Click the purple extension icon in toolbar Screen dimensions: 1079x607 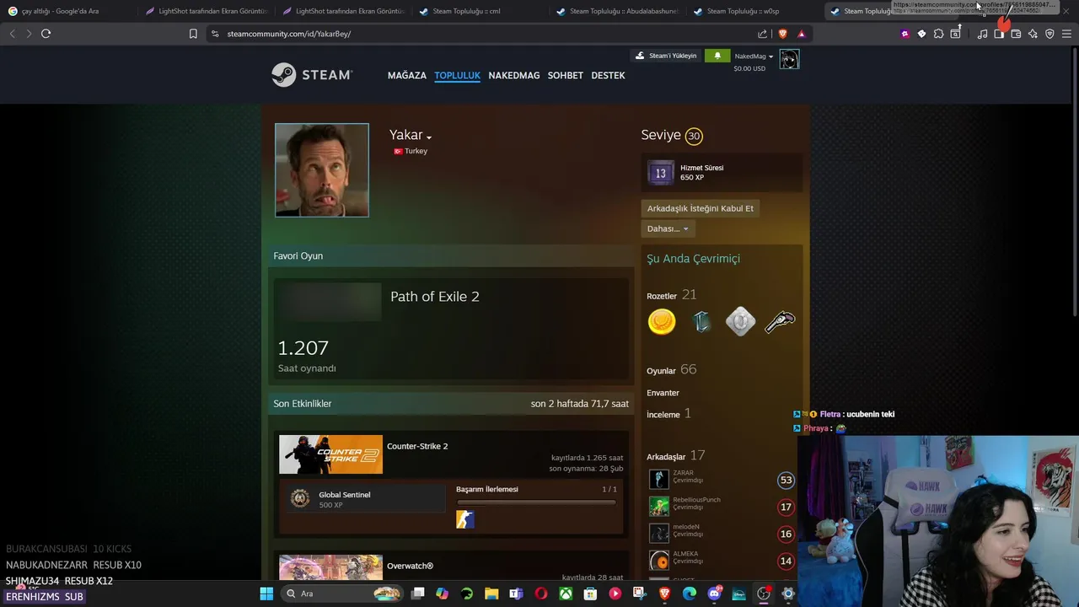tap(905, 34)
